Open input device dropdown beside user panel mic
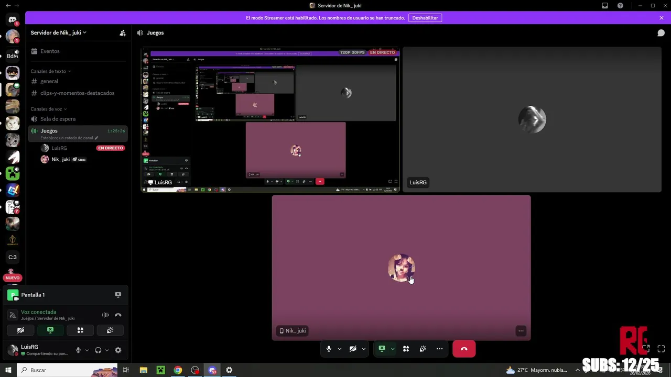 [x=87, y=350]
